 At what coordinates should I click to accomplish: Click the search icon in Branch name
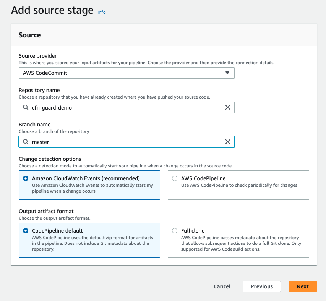26,142
